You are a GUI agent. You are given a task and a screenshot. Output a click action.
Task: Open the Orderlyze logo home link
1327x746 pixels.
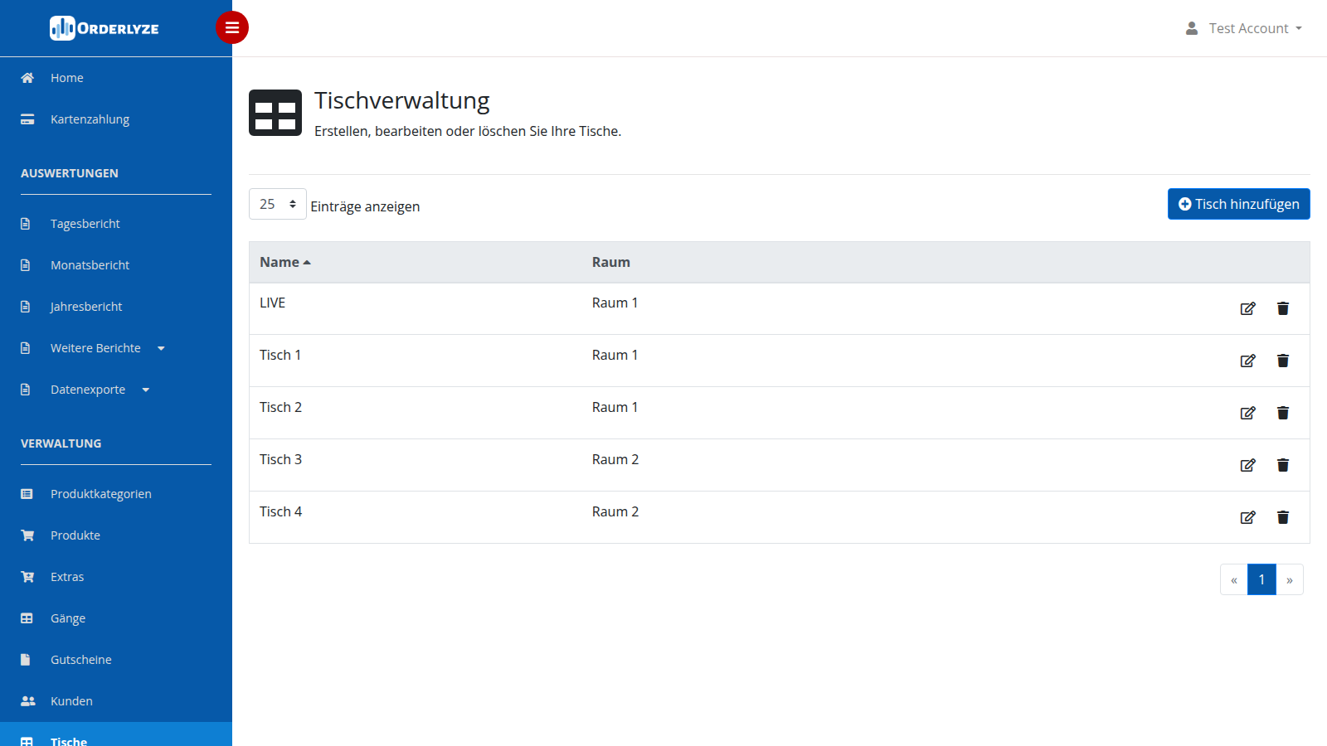tap(105, 28)
